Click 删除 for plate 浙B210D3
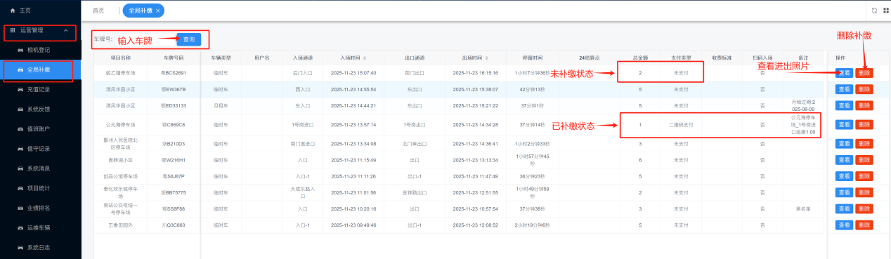This screenshot has height=259, width=891. pos(864,143)
